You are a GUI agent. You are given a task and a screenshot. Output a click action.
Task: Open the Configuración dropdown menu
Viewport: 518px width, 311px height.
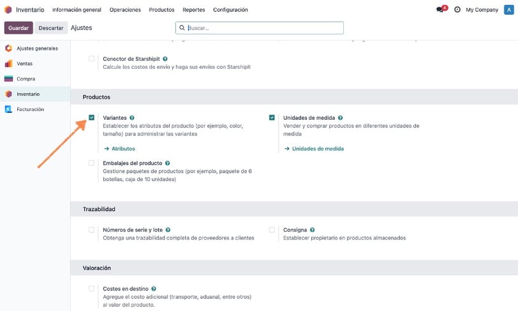point(230,10)
